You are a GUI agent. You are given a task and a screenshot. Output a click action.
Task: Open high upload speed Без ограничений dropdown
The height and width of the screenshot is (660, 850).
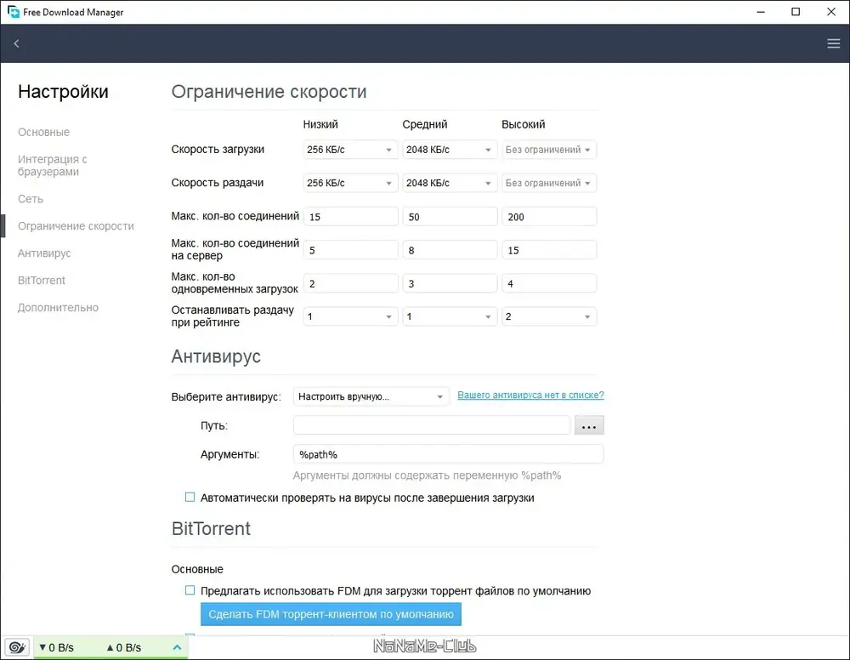549,184
